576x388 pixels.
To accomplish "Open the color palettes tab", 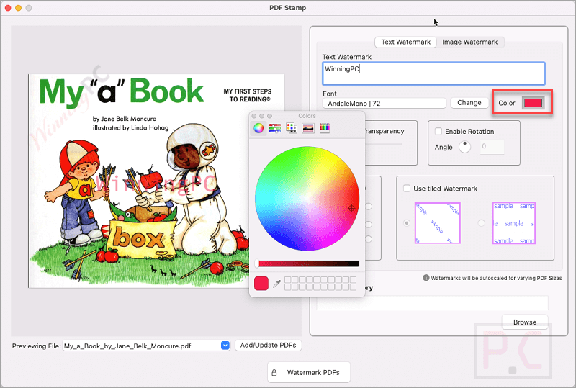I will click(292, 128).
